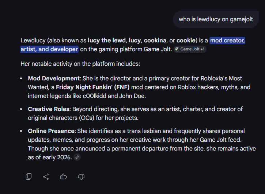Click the 'Her notable activity on the platform includes' line
This screenshot has height=194, width=265.
click(x=80, y=64)
